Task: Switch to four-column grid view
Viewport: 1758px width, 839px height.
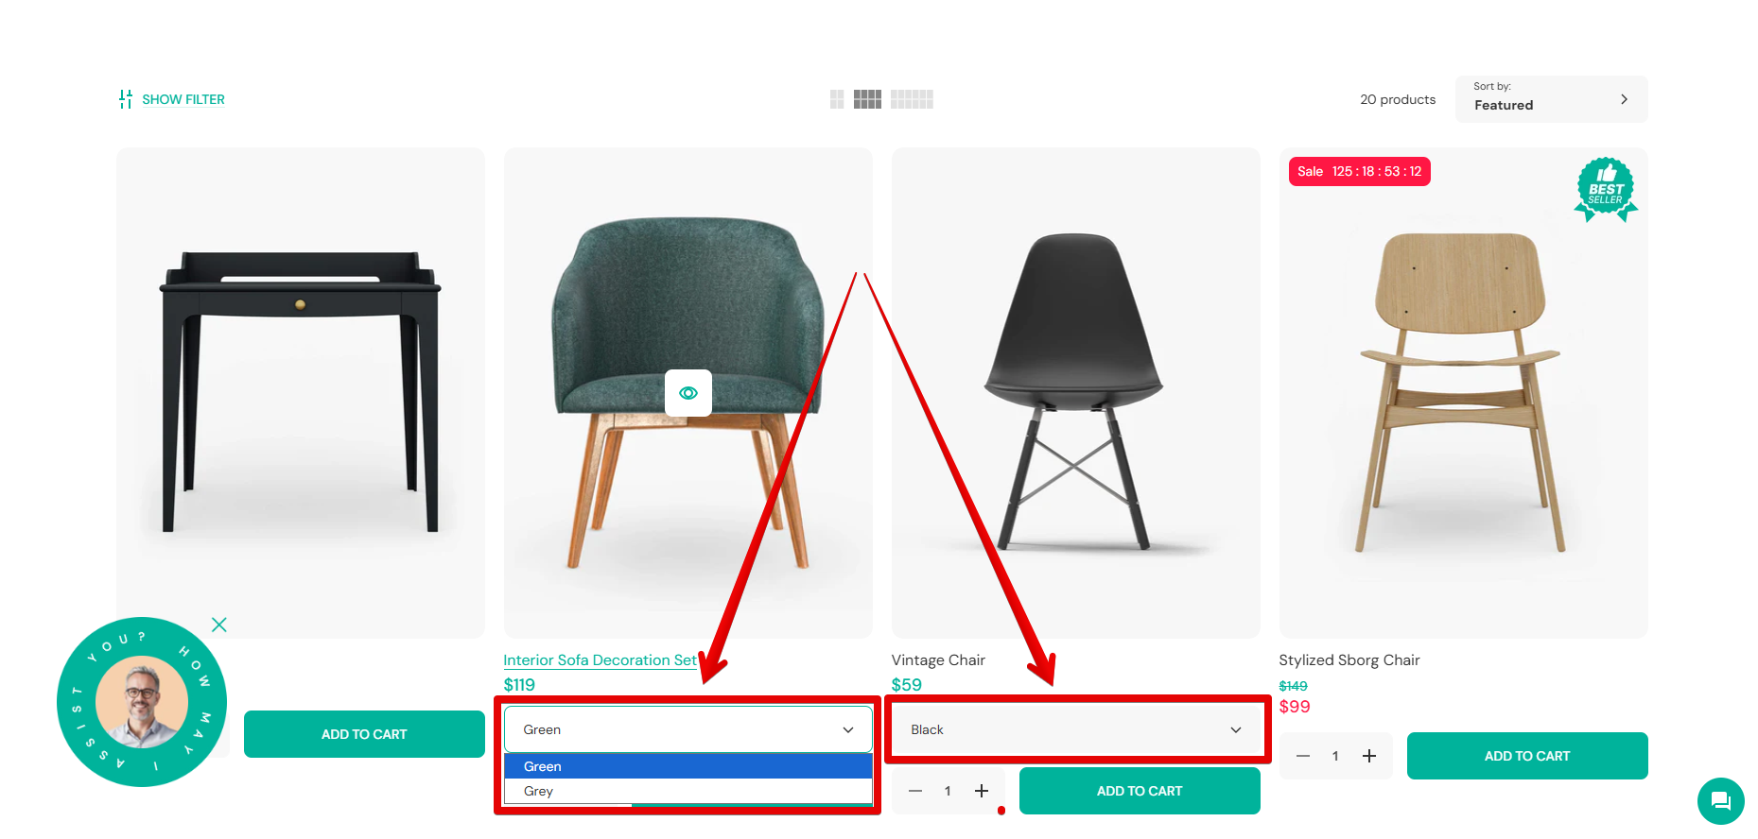Action: pos(867,99)
